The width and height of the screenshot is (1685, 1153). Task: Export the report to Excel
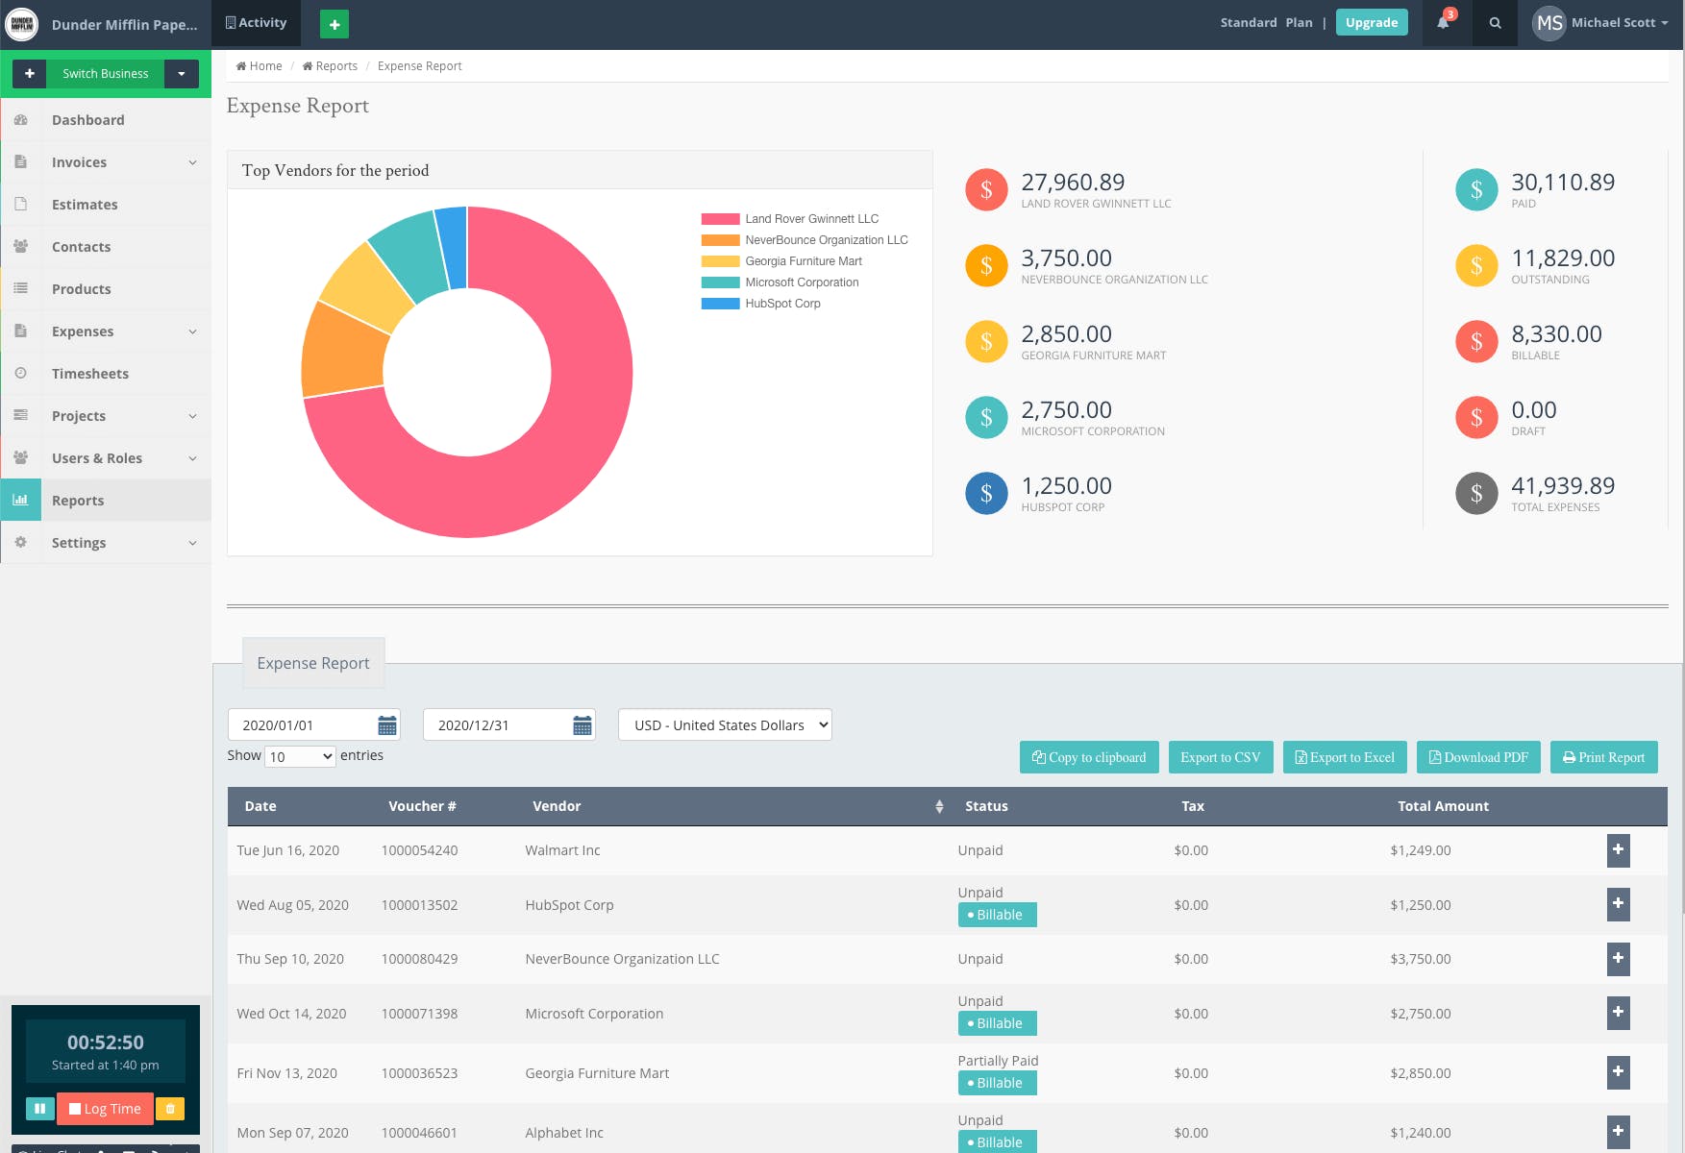pyautogui.click(x=1345, y=757)
